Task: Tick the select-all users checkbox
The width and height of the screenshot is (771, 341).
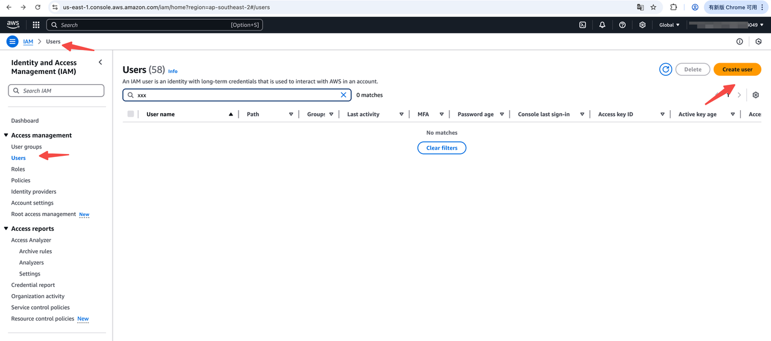Action: point(131,114)
